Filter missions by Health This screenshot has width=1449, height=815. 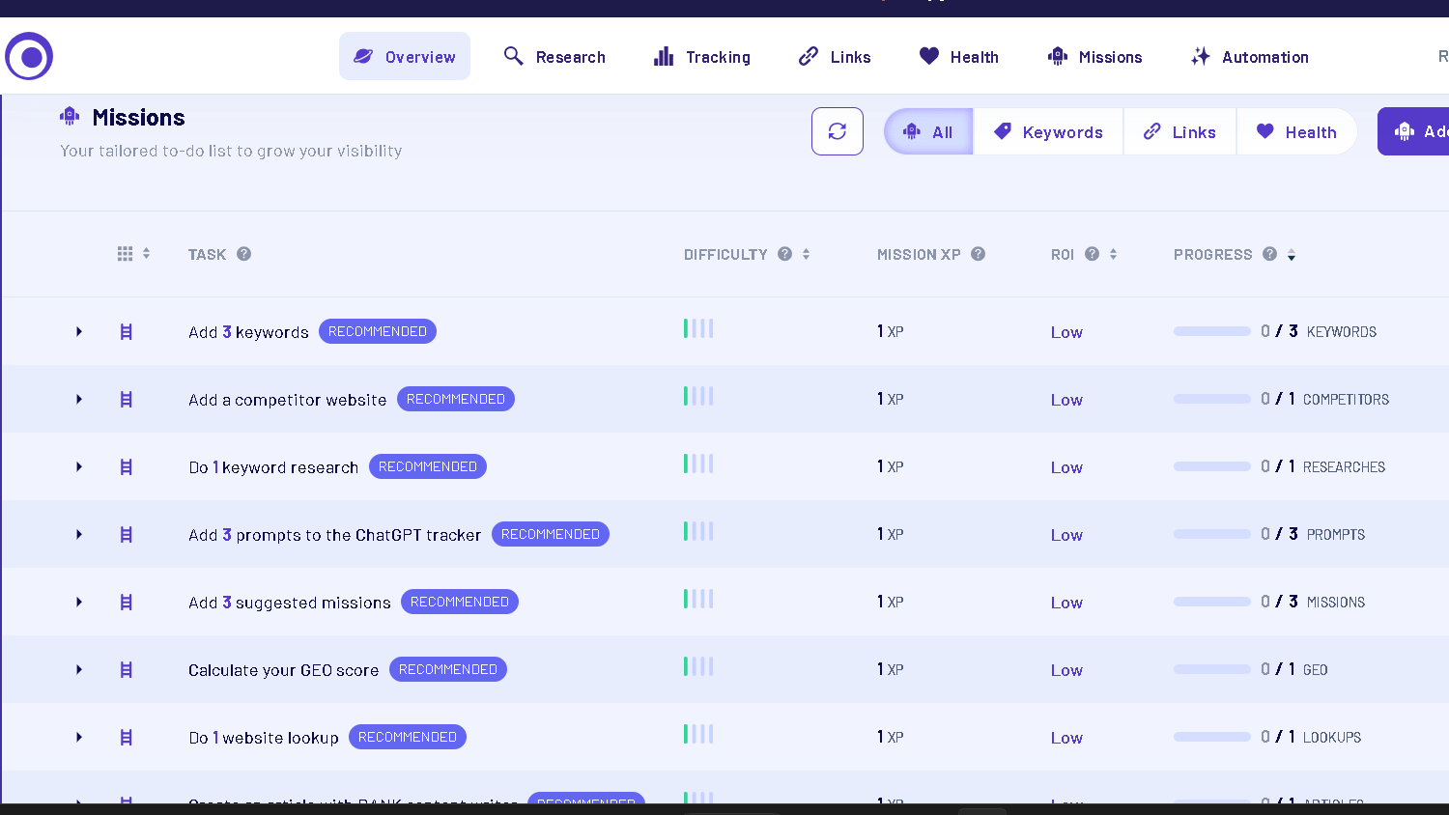click(x=1296, y=132)
